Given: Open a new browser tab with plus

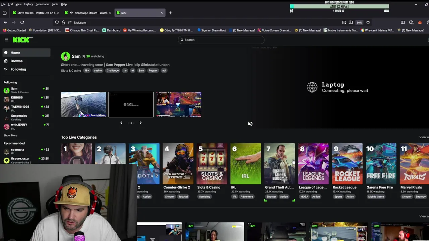Looking at the screenshot, I should (170, 13).
